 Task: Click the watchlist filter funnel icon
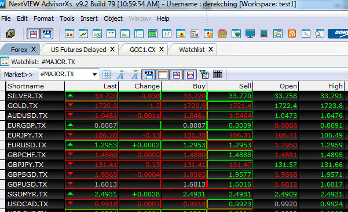coord(204,75)
